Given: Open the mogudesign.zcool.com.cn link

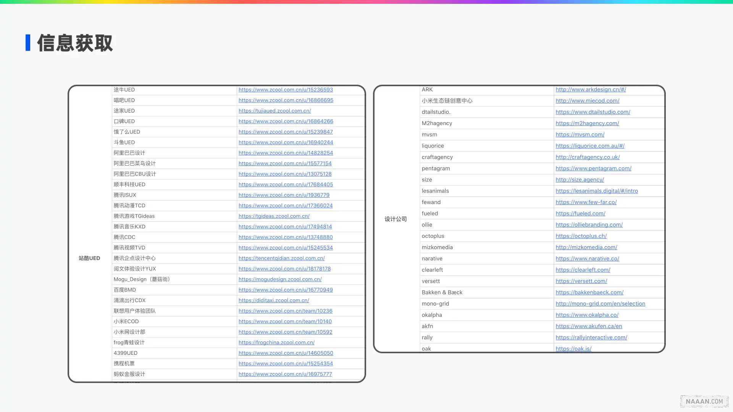Looking at the screenshot, I should tap(280, 279).
